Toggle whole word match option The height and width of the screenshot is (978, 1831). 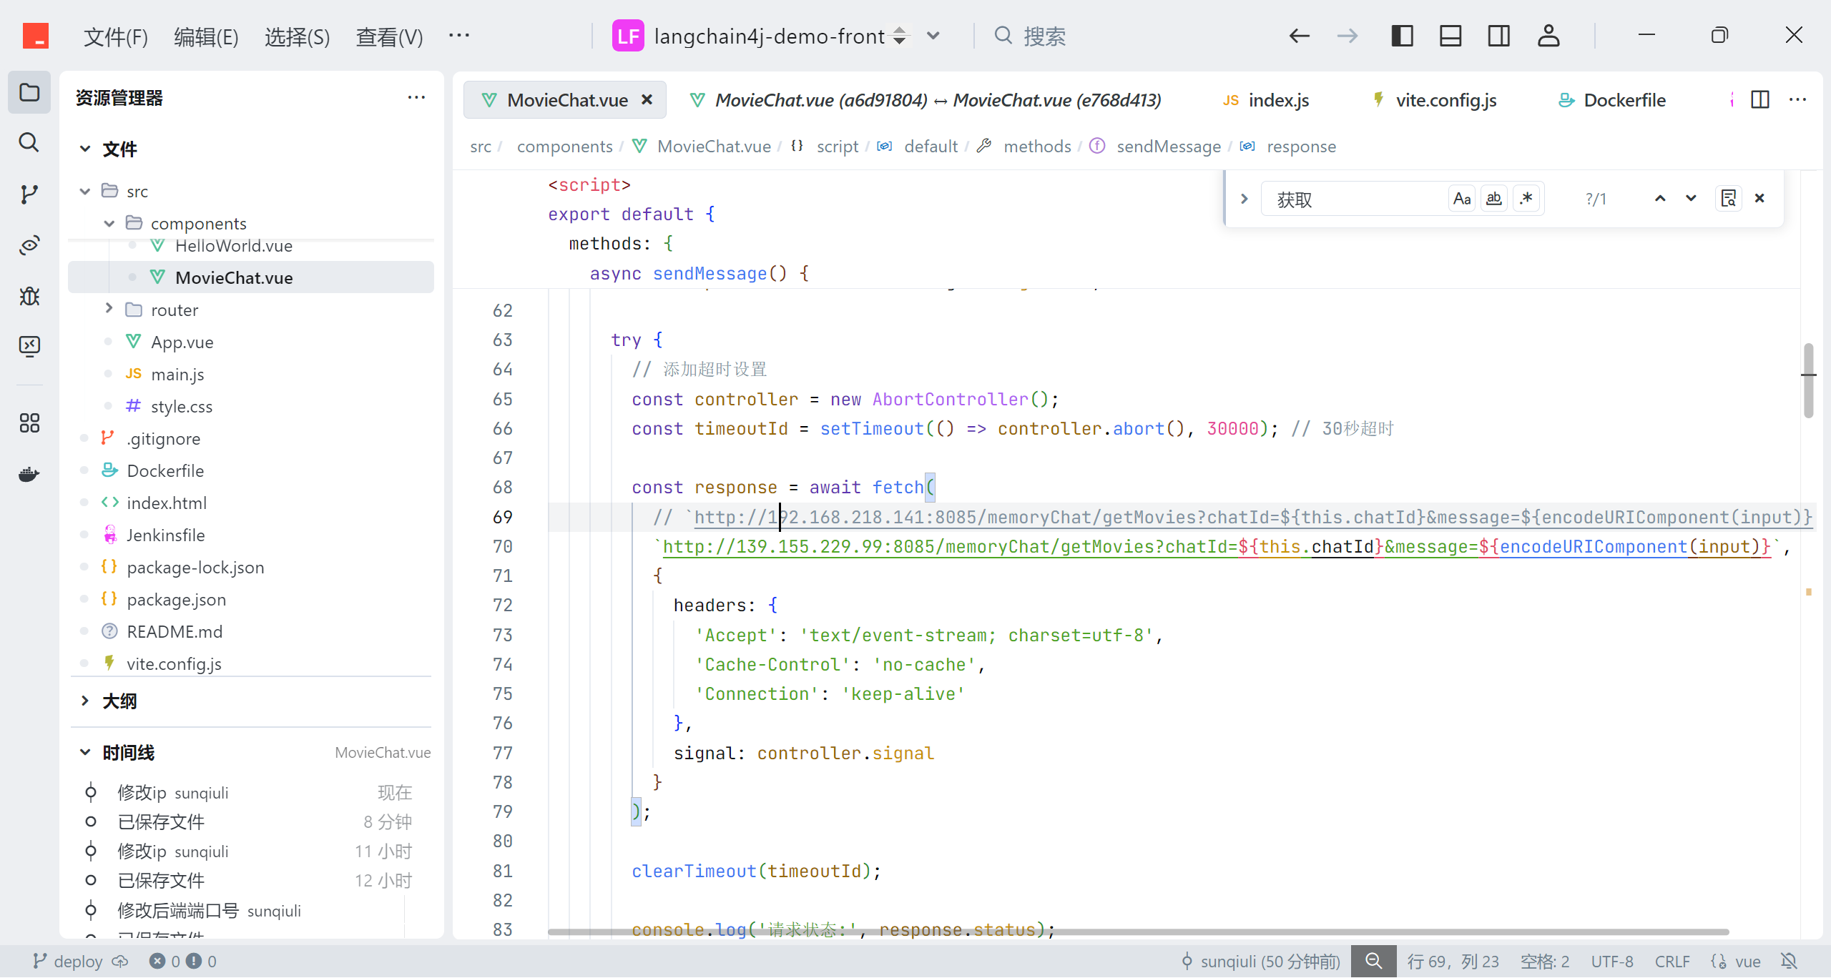(1493, 199)
